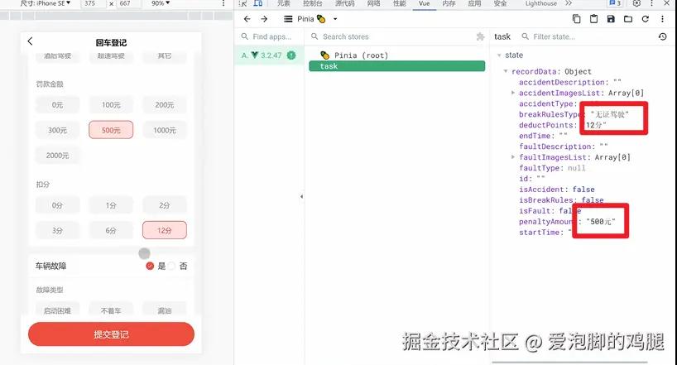Copy state to clipboard icon
The width and height of the screenshot is (677, 365).
click(576, 19)
